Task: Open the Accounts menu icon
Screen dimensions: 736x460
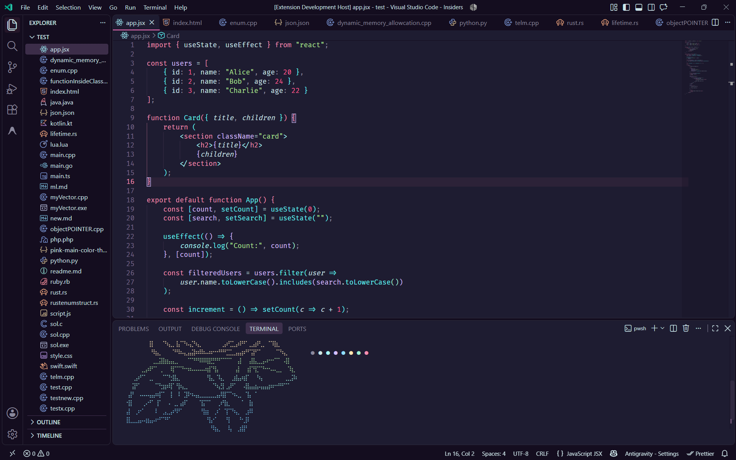Action: (12, 413)
